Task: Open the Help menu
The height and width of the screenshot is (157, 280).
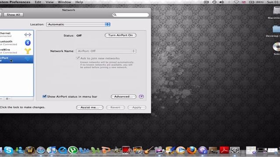Action: tap(79, 2)
